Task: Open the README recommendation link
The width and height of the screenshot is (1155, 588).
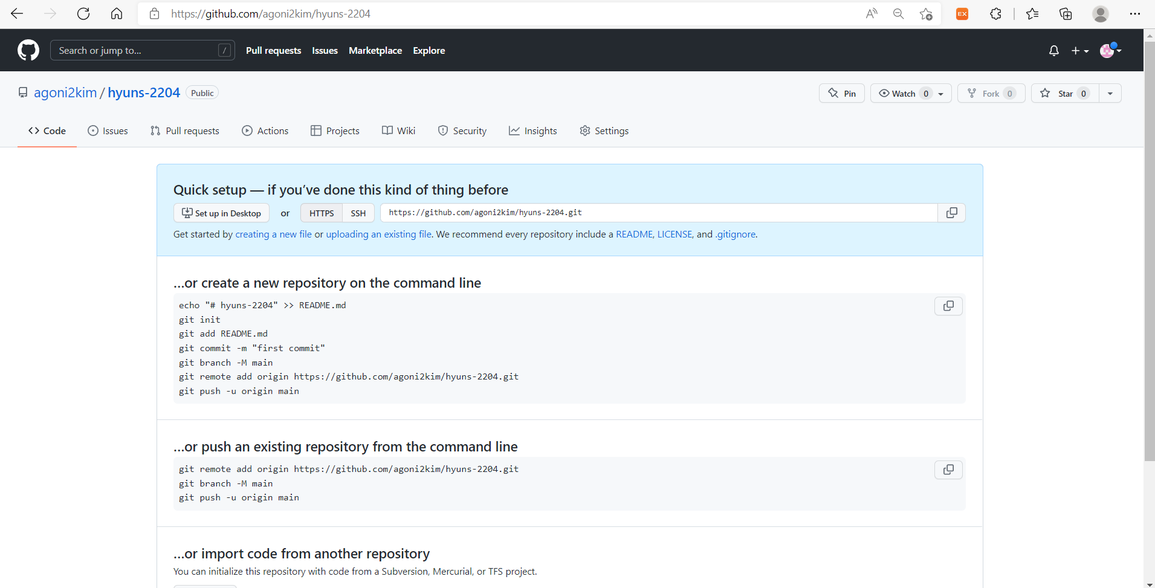Action: coord(634,234)
